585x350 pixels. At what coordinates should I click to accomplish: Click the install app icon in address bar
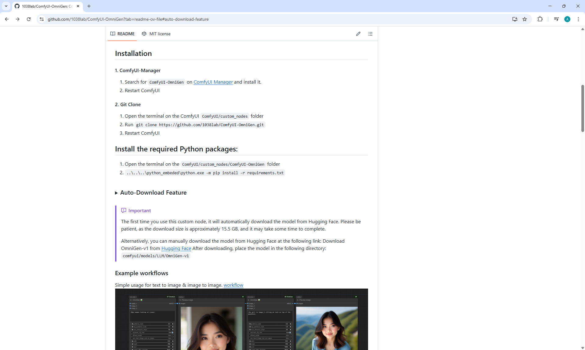(515, 19)
